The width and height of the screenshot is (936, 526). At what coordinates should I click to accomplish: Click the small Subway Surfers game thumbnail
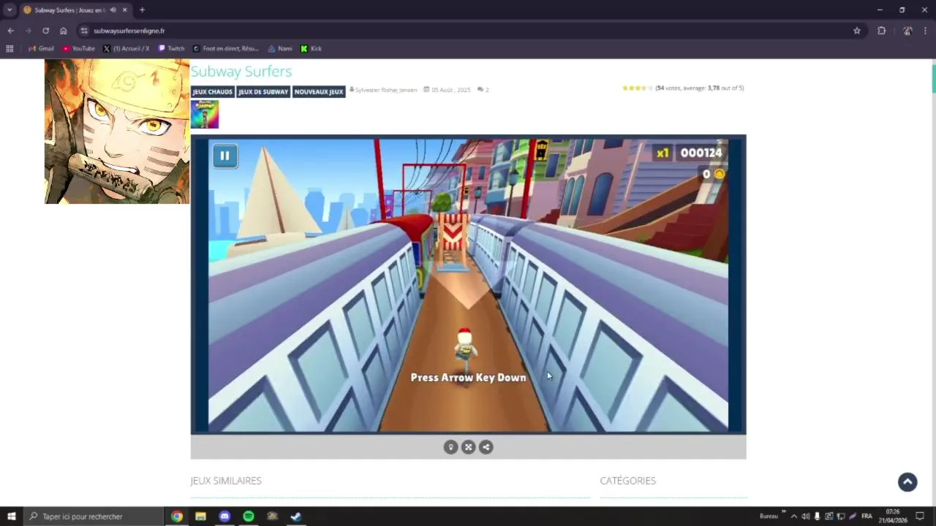pyautogui.click(x=205, y=115)
